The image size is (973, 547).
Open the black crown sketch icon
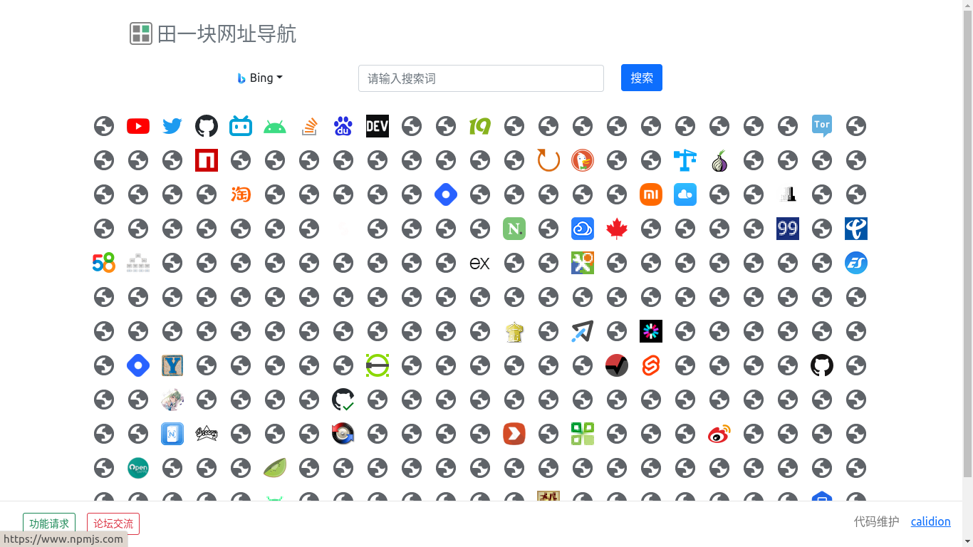[207, 434]
